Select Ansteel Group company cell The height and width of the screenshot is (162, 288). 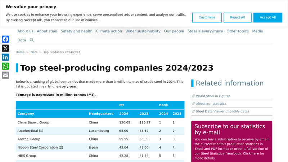[29, 139]
